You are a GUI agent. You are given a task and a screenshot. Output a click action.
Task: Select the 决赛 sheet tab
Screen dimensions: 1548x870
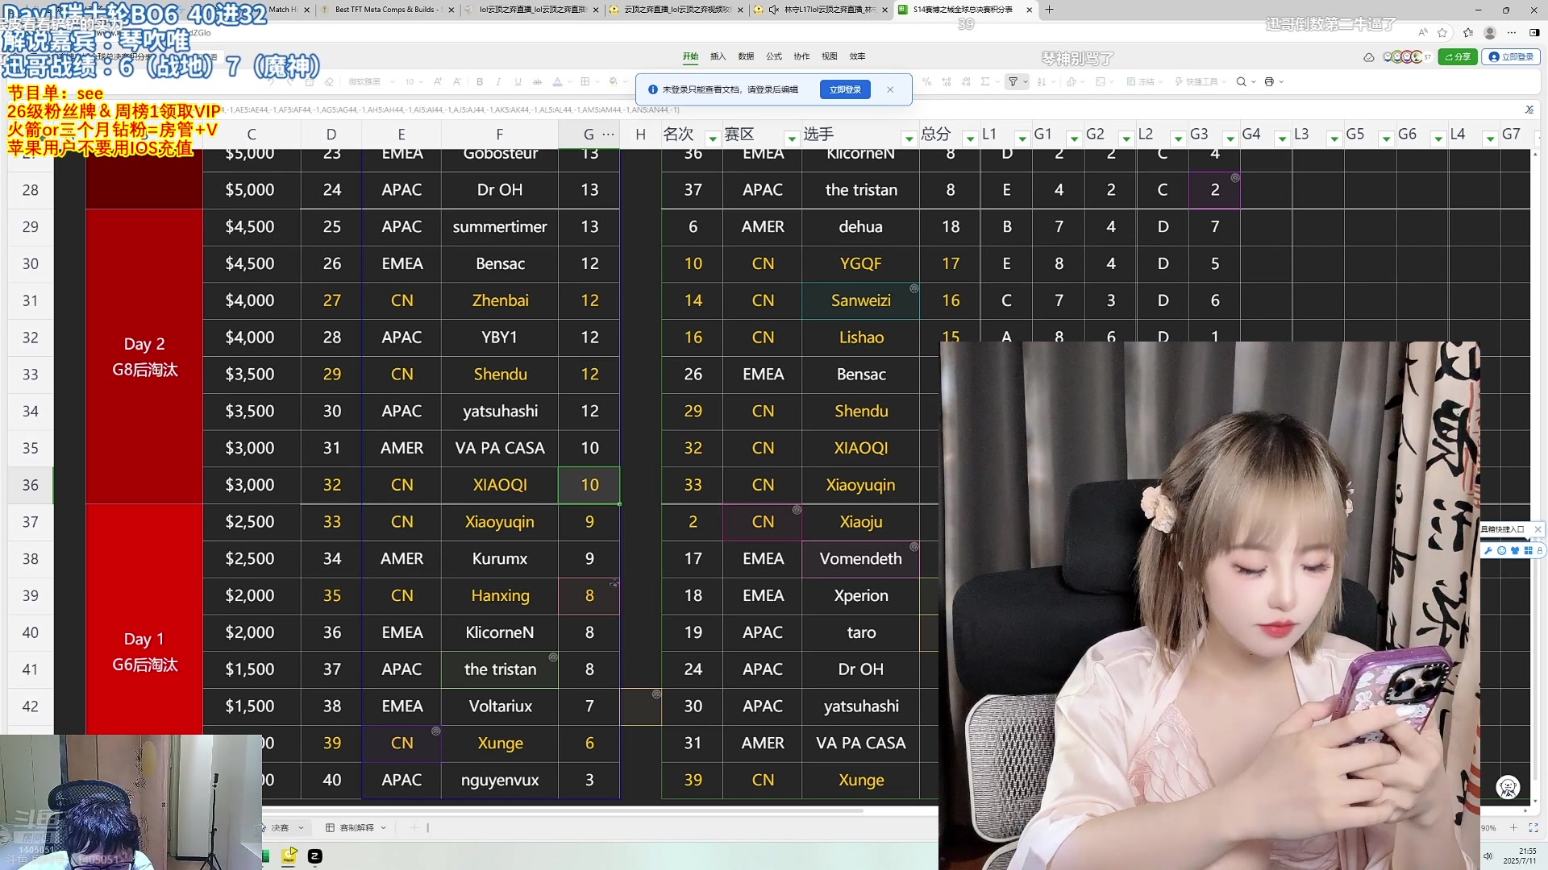point(281,828)
